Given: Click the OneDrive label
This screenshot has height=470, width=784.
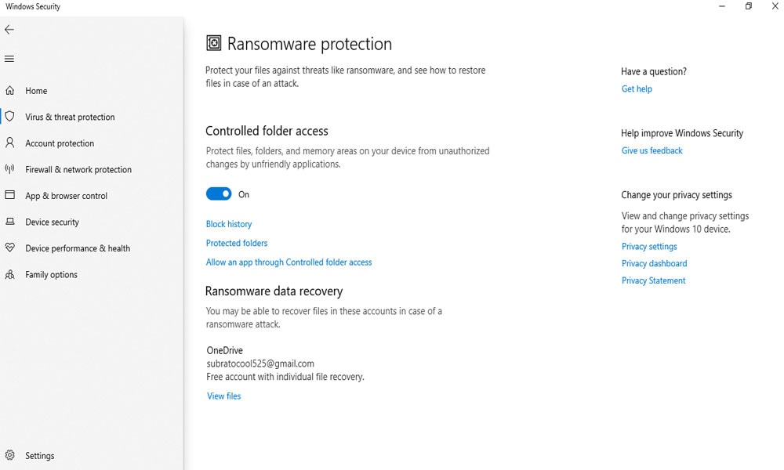Looking at the screenshot, I should 224,351.
